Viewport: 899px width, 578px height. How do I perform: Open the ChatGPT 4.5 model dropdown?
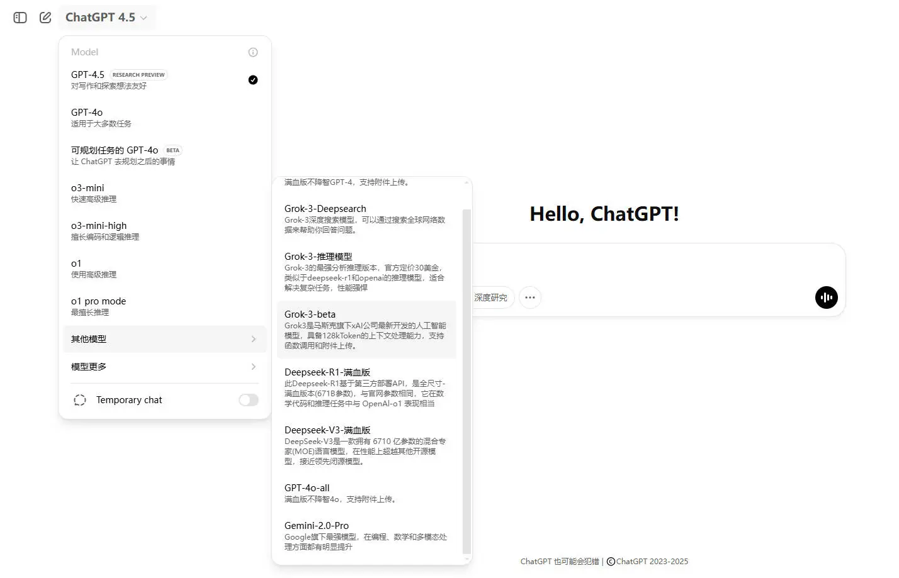[x=106, y=18]
